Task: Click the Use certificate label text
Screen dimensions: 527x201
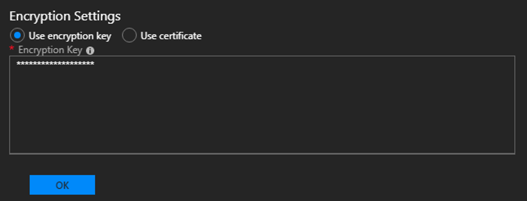Action: click(171, 35)
